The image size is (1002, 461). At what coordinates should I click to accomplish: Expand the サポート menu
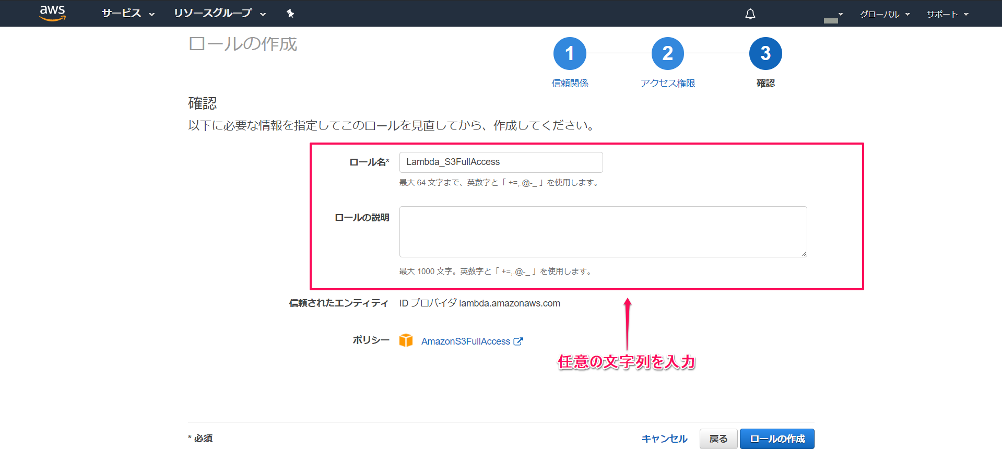pos(948,14)
